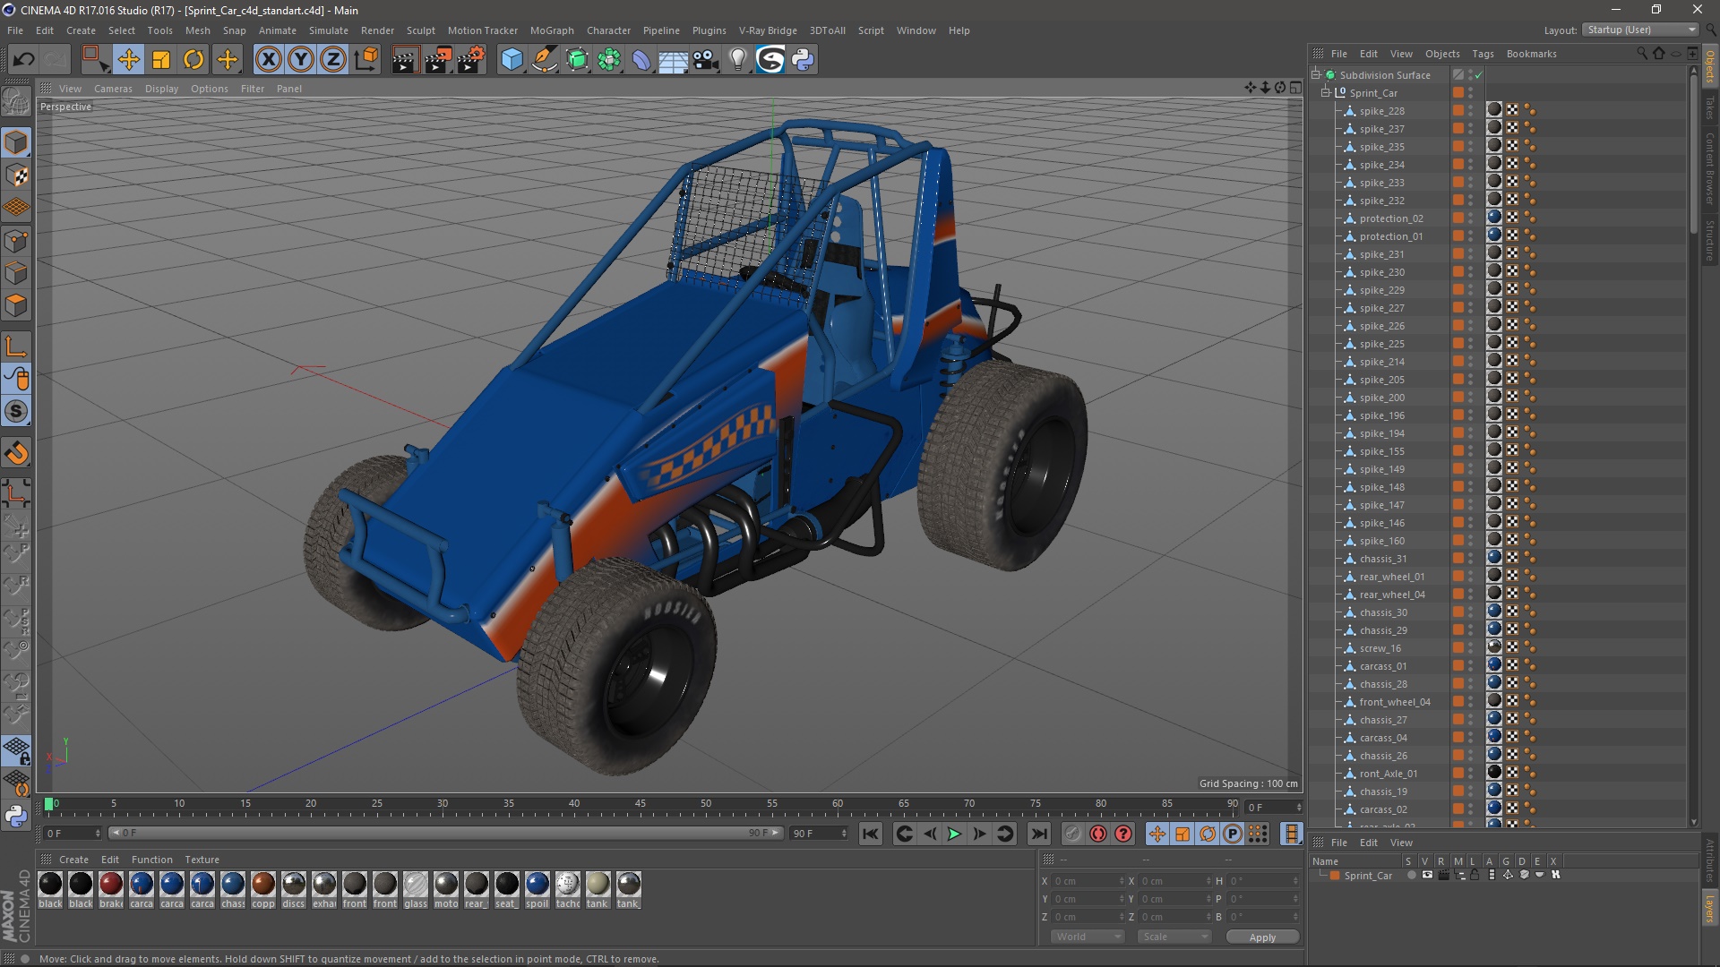
Task: Select Polygons mode in left toolbar
Action: [x=16, y=305]
